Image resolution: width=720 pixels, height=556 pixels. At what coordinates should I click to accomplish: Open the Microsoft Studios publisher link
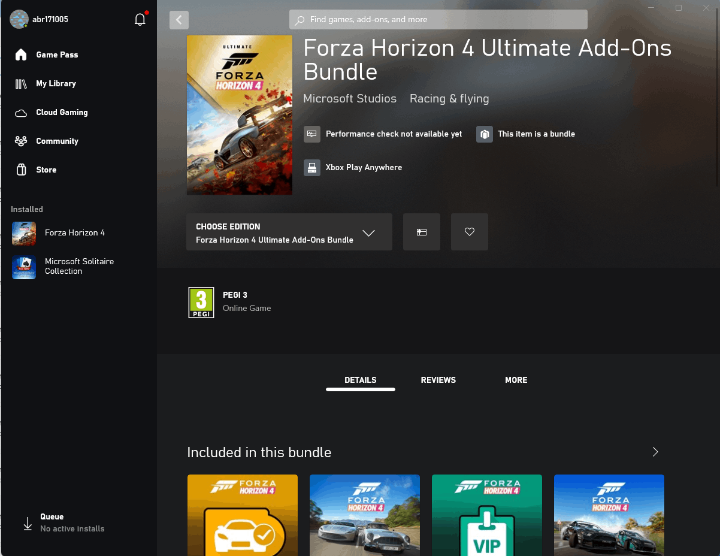(x=350, y=99)
